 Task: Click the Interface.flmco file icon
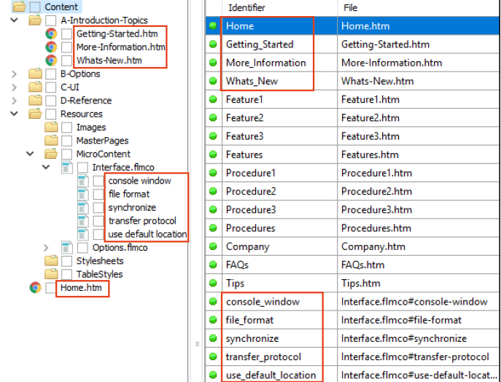click(67, 168)
